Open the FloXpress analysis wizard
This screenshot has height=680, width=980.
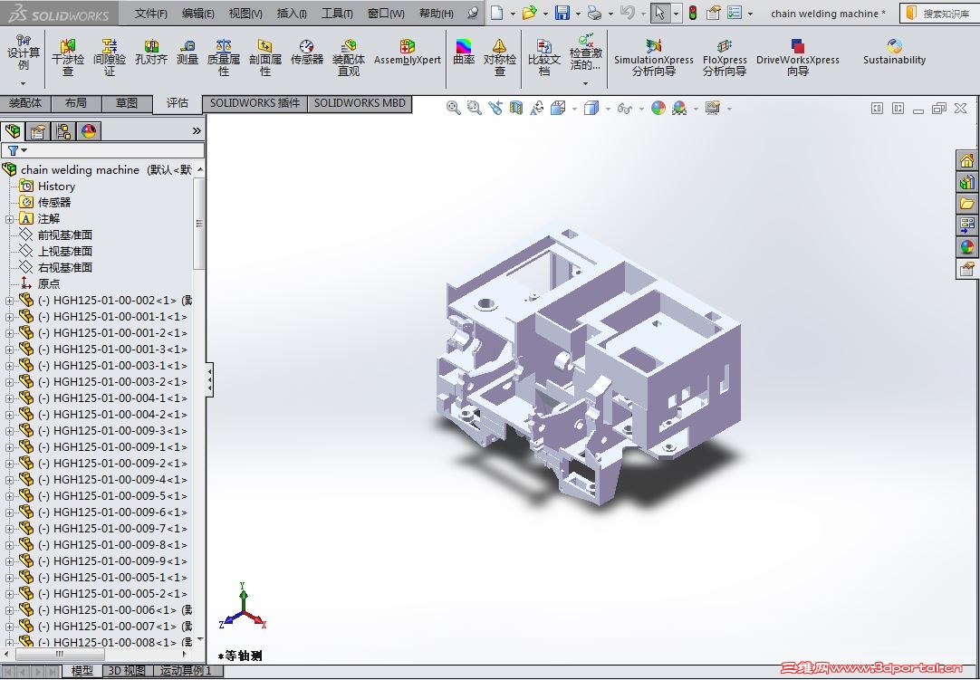pyautogui.click(x=725, y=57)
